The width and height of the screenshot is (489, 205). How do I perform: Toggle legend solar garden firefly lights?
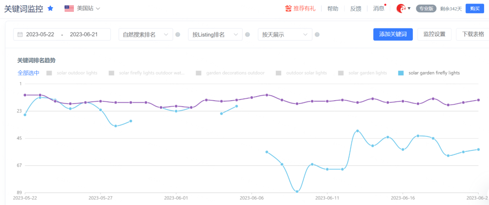(x=429, y=73)
